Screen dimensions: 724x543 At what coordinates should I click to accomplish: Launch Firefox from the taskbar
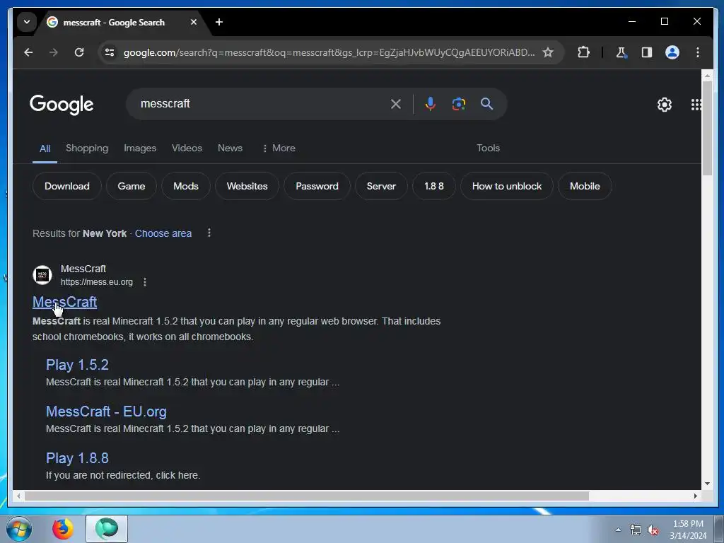click(63, 529)
